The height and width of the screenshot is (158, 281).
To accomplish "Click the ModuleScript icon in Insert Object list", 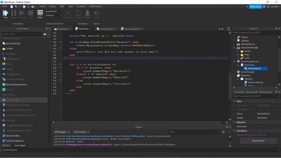I will coord(4,43).
